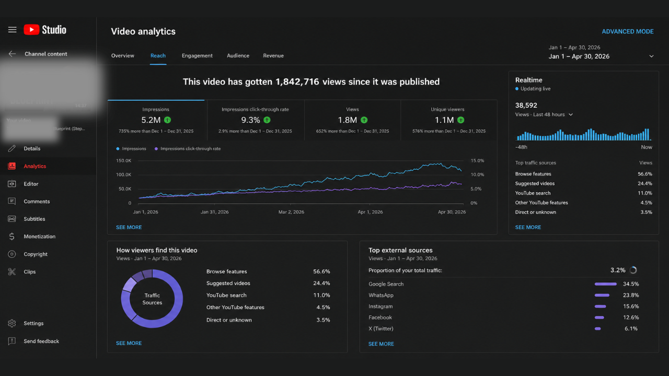
Task: Select the Unique viewers metric card
Action: tap(448, 120)
